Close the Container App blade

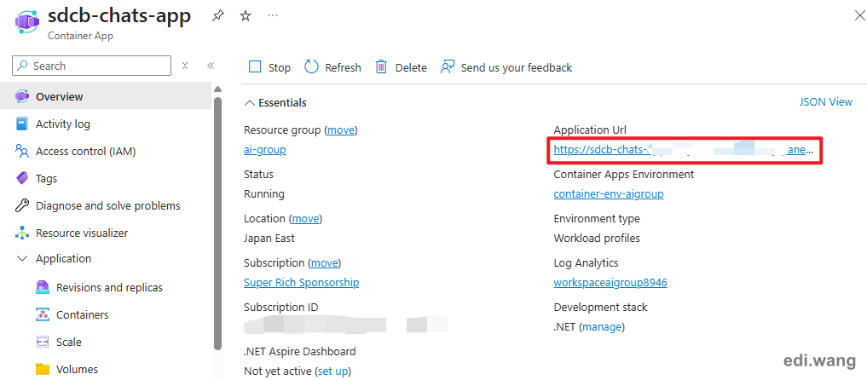(860, 16)
